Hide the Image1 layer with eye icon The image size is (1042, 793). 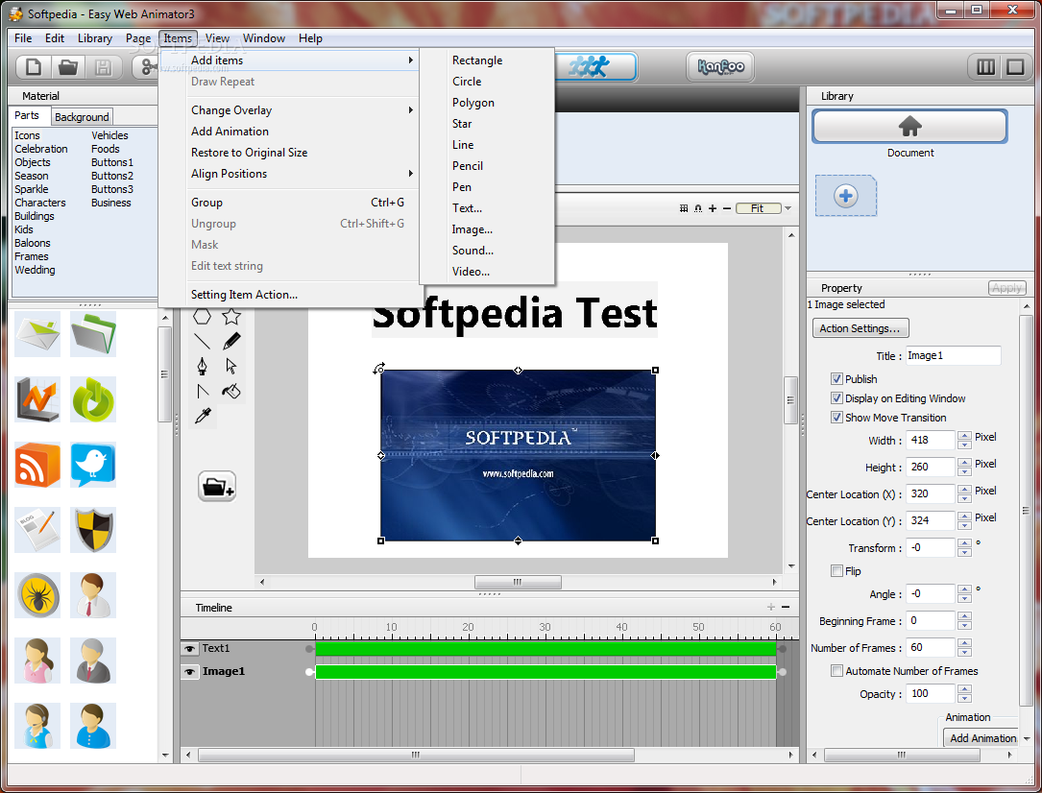(190, 672)
